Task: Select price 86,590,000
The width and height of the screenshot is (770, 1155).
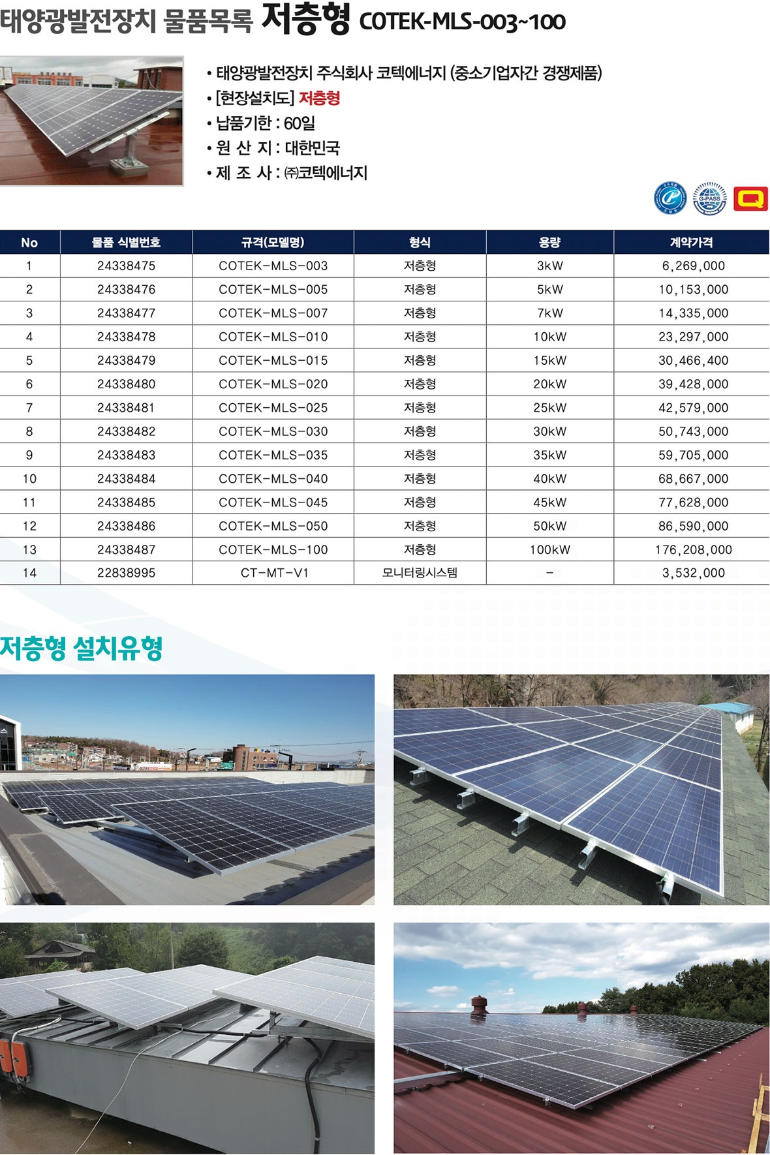Action: tap(694, 526)
